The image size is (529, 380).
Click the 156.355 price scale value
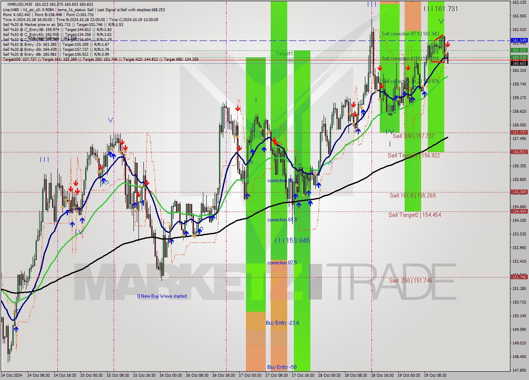(x=519, y=166)
